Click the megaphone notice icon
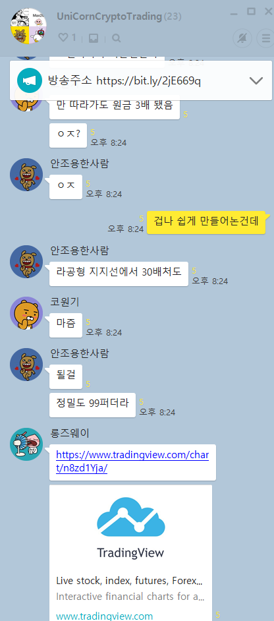274x621 pixels. pos(30,81)
